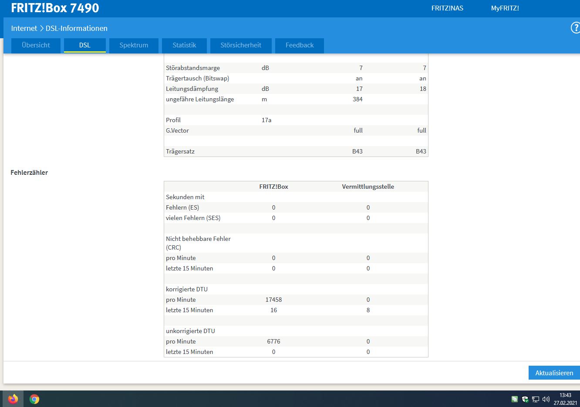The image size is (580, 407).
Task: Open the FRITZ!NAS link
Action: coord(447,8)
